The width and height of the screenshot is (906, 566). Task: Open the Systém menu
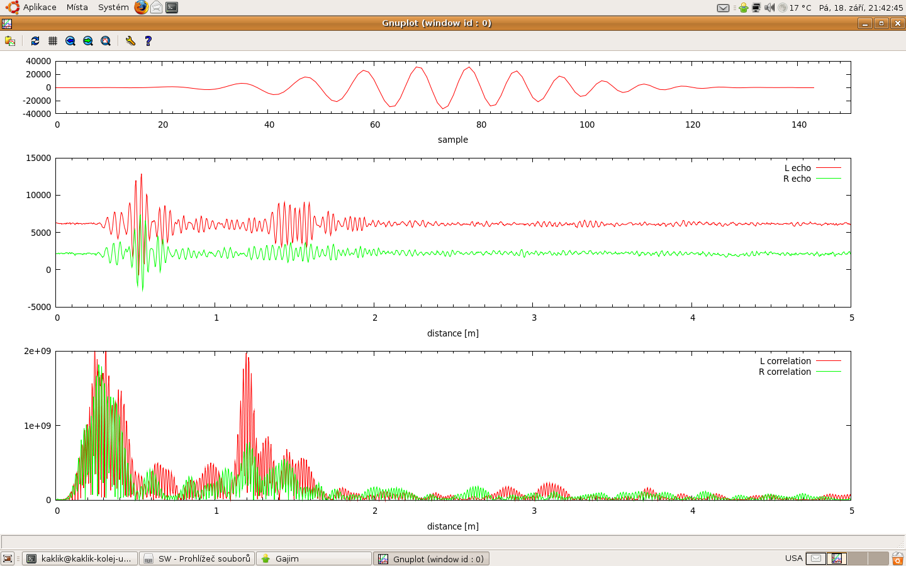click(113, 8)
